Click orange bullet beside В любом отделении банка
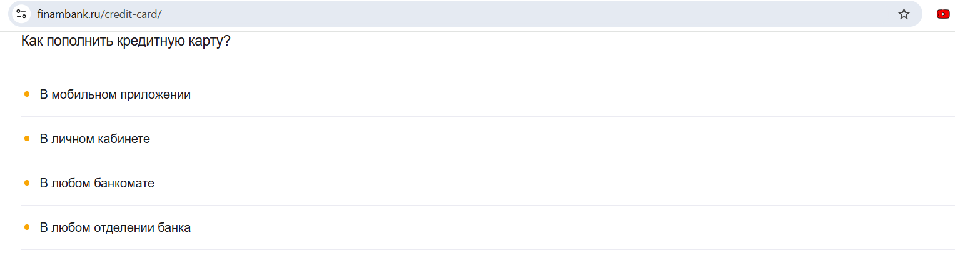Viewport: 955px width, 258px height. (x=27, y=227)
